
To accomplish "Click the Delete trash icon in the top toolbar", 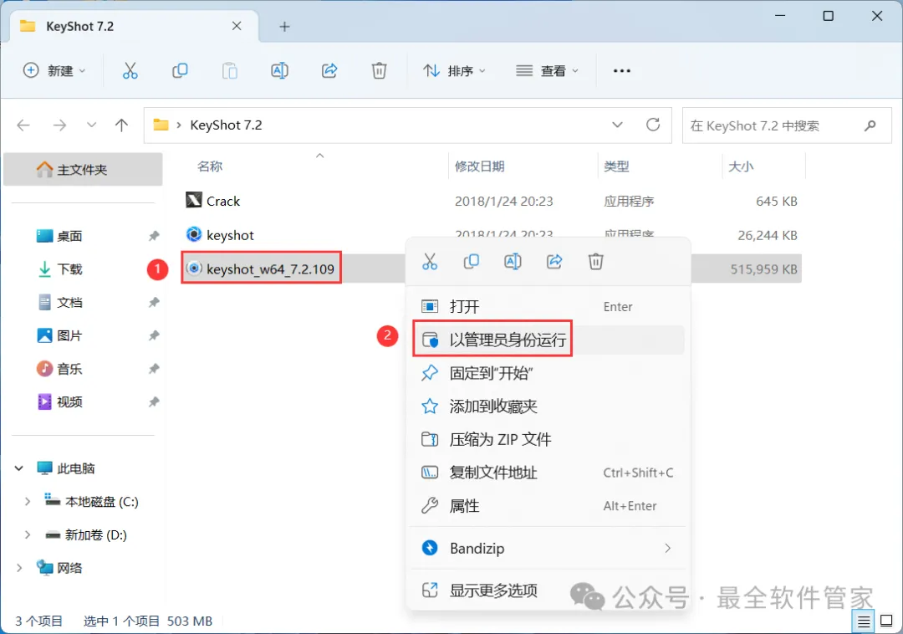I will point(379,71).
